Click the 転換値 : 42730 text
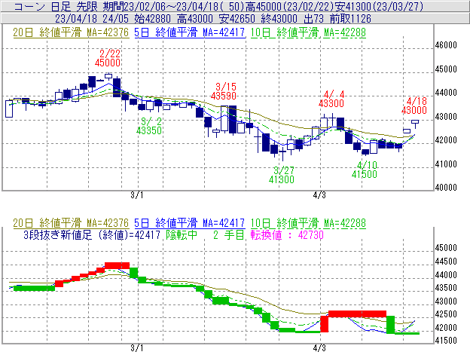The width and height of the screenshot is (470, 358). [287, 234]
